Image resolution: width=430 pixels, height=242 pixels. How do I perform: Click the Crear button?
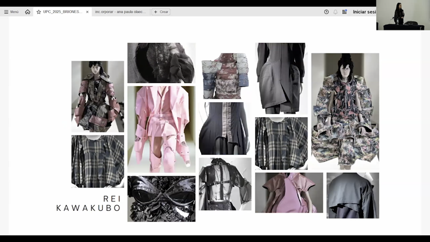161,12
